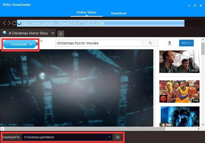Click the main video player area
Screen dimensions: 205x143
[x=77, y=88]
